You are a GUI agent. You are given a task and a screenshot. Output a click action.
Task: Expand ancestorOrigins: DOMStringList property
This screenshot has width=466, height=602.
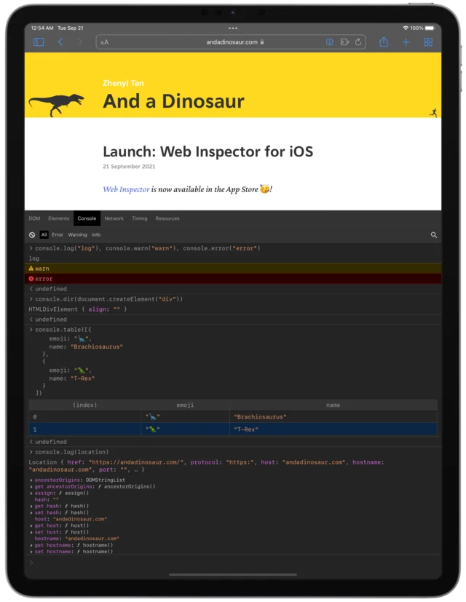[31, 480]
